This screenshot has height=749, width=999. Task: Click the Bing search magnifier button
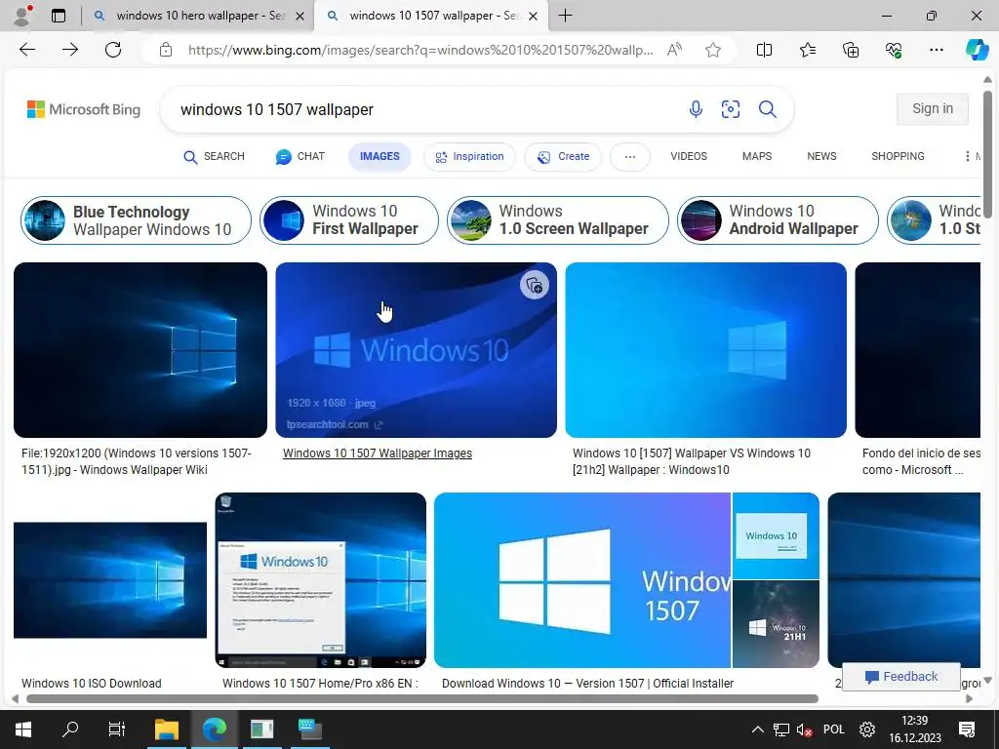pyautogui.click(x=767, y=109)
